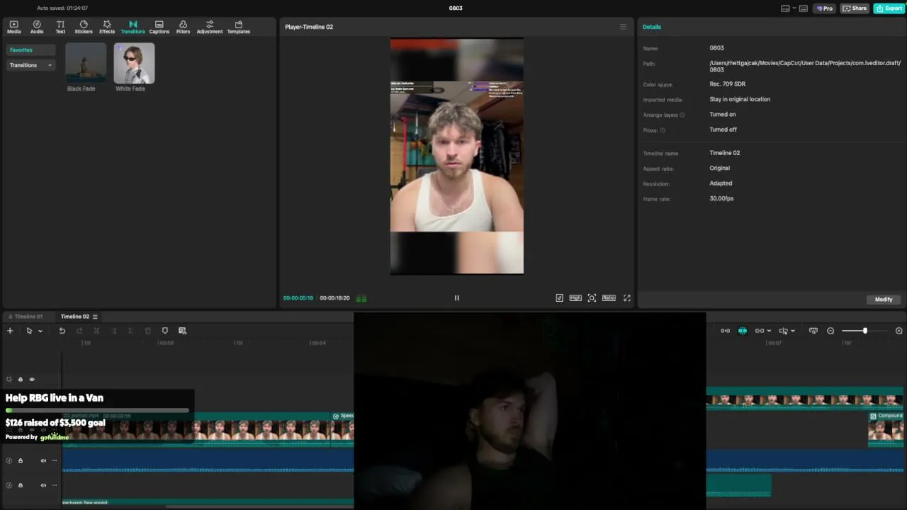Switch to the Timeline 01 tab
Viewport: 907px width, 510px height.
tap(26, 317)
